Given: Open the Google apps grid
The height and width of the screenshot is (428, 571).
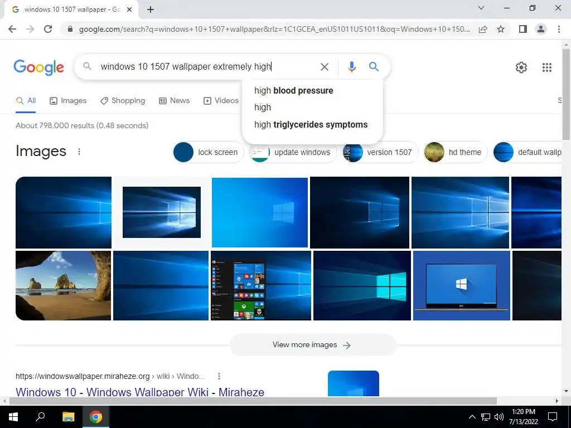Looking at the screenshot, I should click(x=546, y=67).
